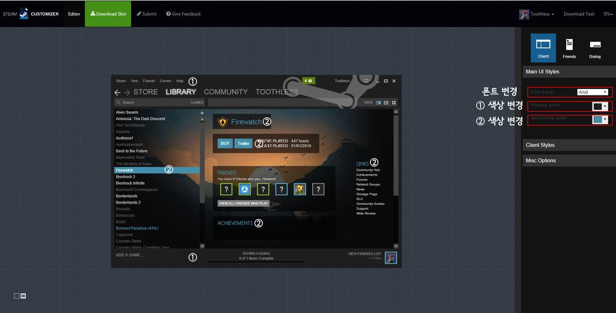Click the Community Hub link
Screen dimensions: 616x313
pyautogui.click(x=368, y=170)
